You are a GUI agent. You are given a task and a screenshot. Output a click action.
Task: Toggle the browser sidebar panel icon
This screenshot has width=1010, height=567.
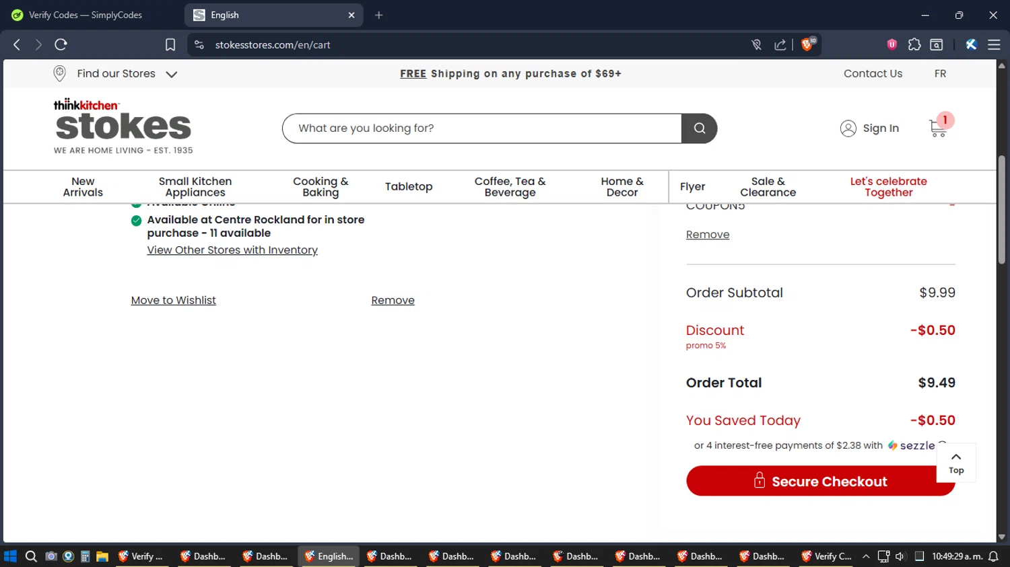tap(937, 44)
